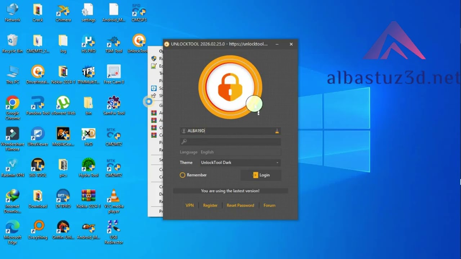Open the Register link
461x259 pixels.
[x=210, y=205]
